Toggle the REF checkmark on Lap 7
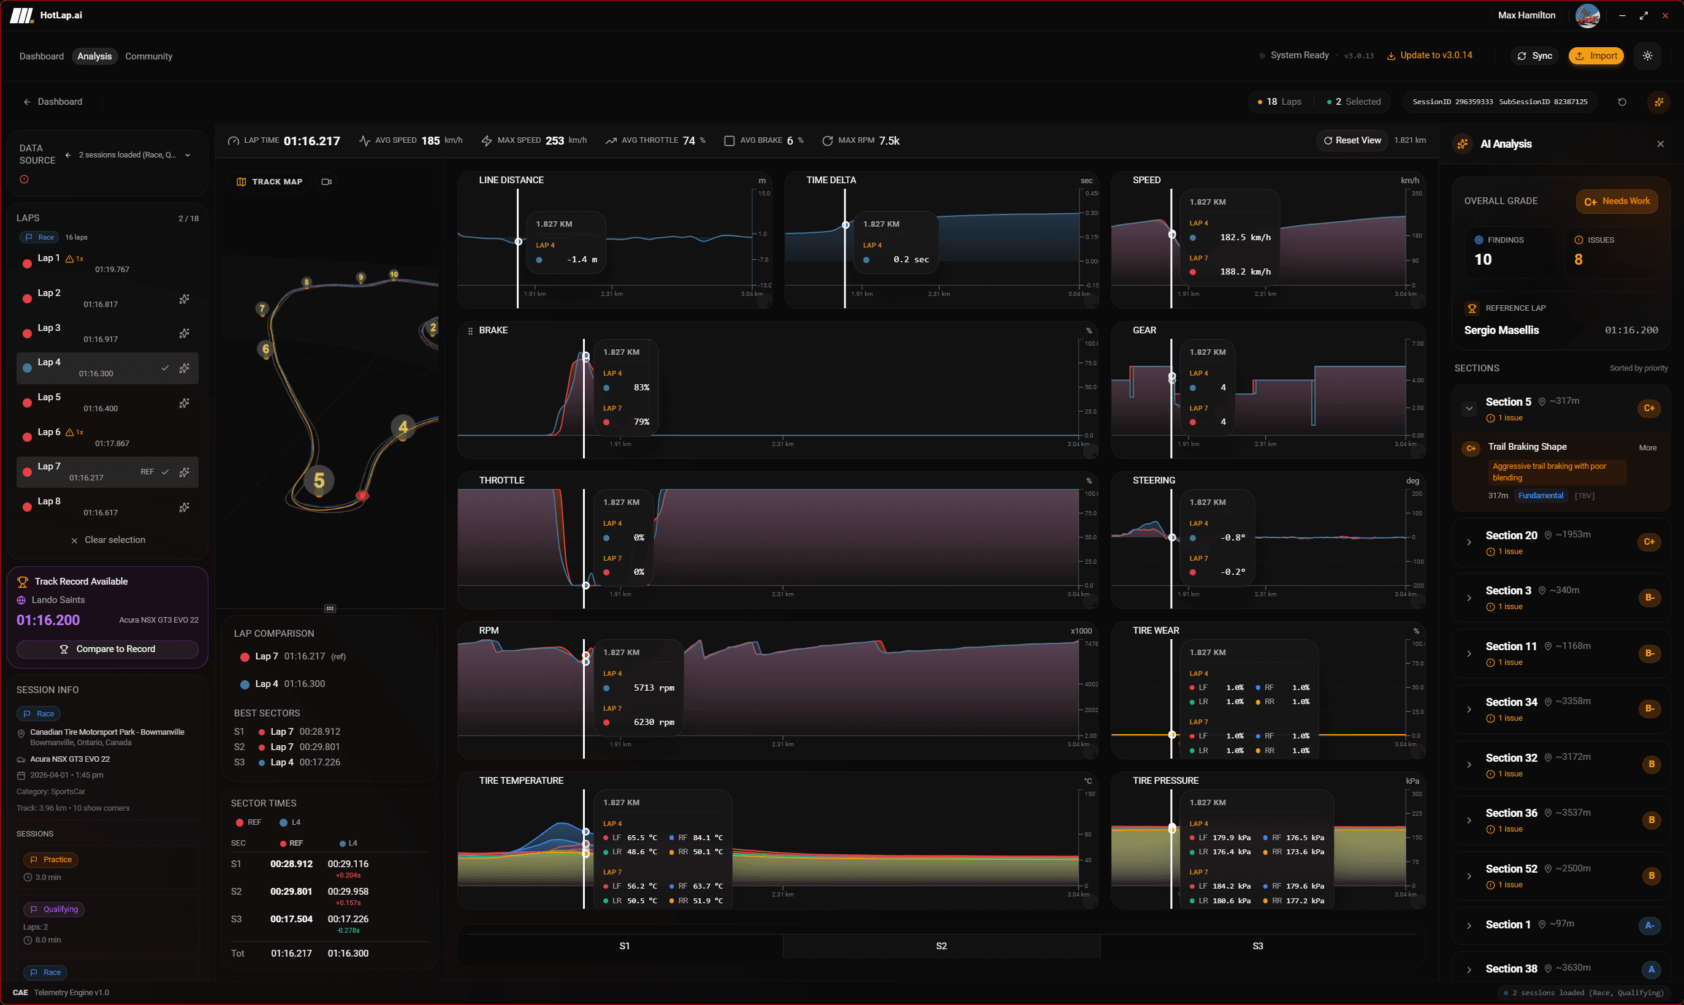This screenshot has height=1005, width=1684. pyautogui.click(x=166, y=471)
